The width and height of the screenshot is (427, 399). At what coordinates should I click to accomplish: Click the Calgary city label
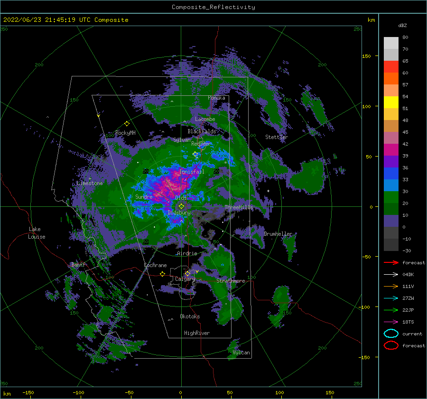185,279
